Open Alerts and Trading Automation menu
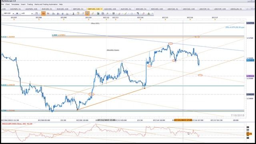 [x=46, y=4]
